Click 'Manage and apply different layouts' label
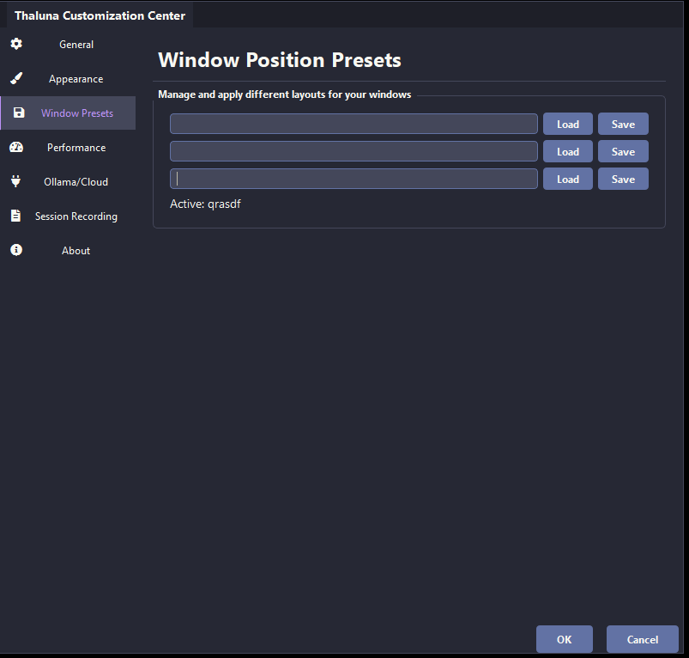The height and width of the screenshot is (658, 689). pos(284,94)
